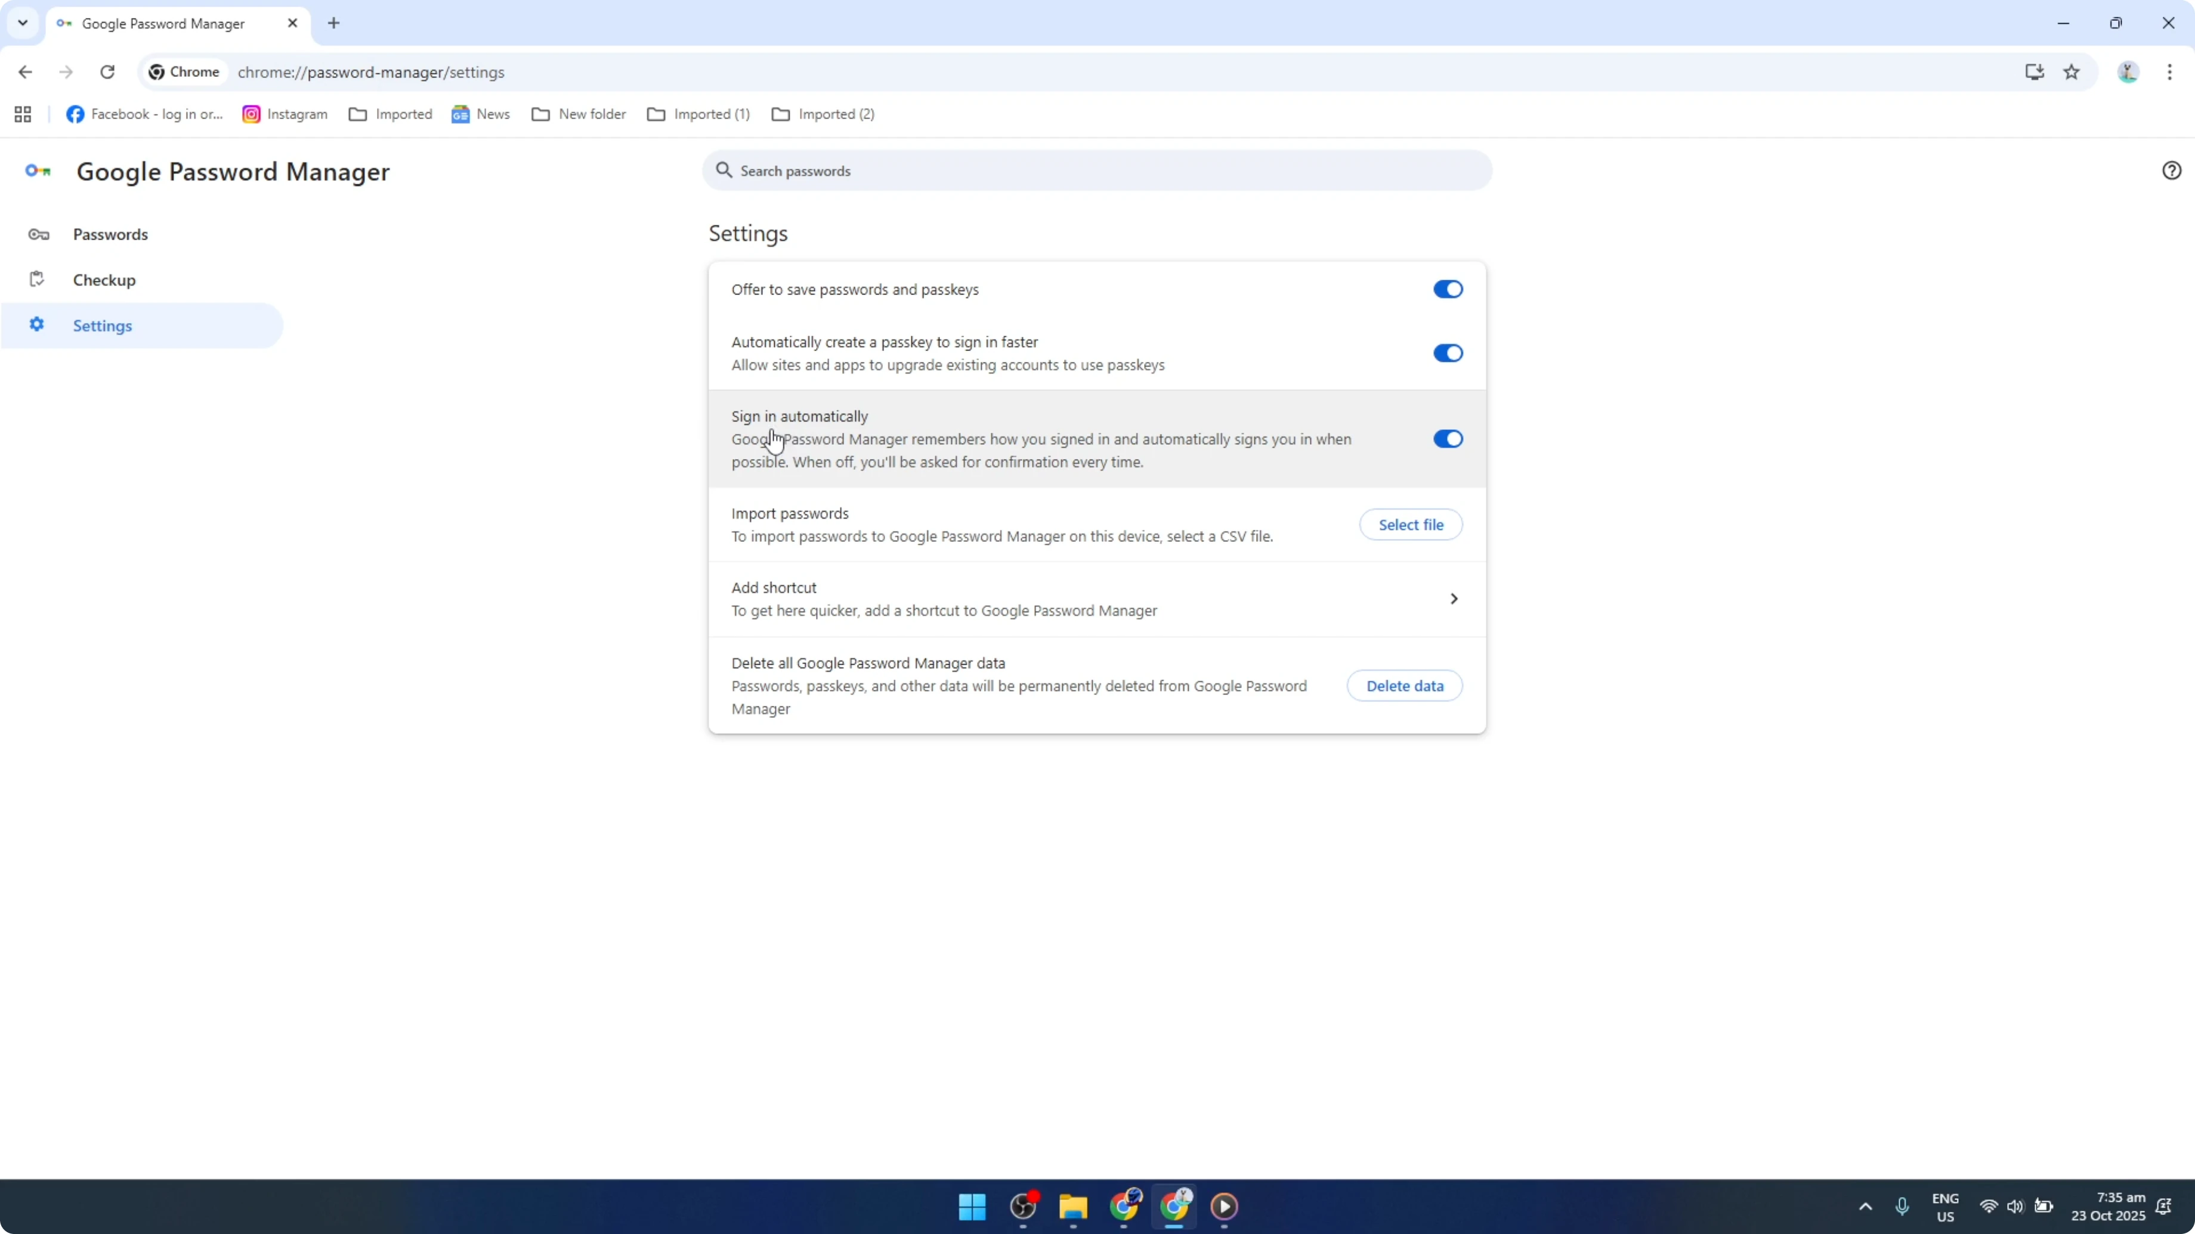2195x1234 pixels.
Task: Click the Delete data button
Action: click(1404, 686)
